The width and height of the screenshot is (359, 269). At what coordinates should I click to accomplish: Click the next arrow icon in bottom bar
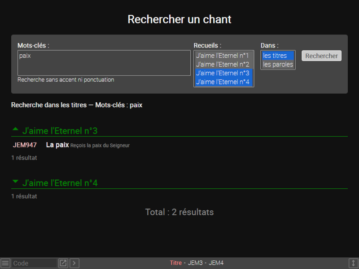pos(74,263)
